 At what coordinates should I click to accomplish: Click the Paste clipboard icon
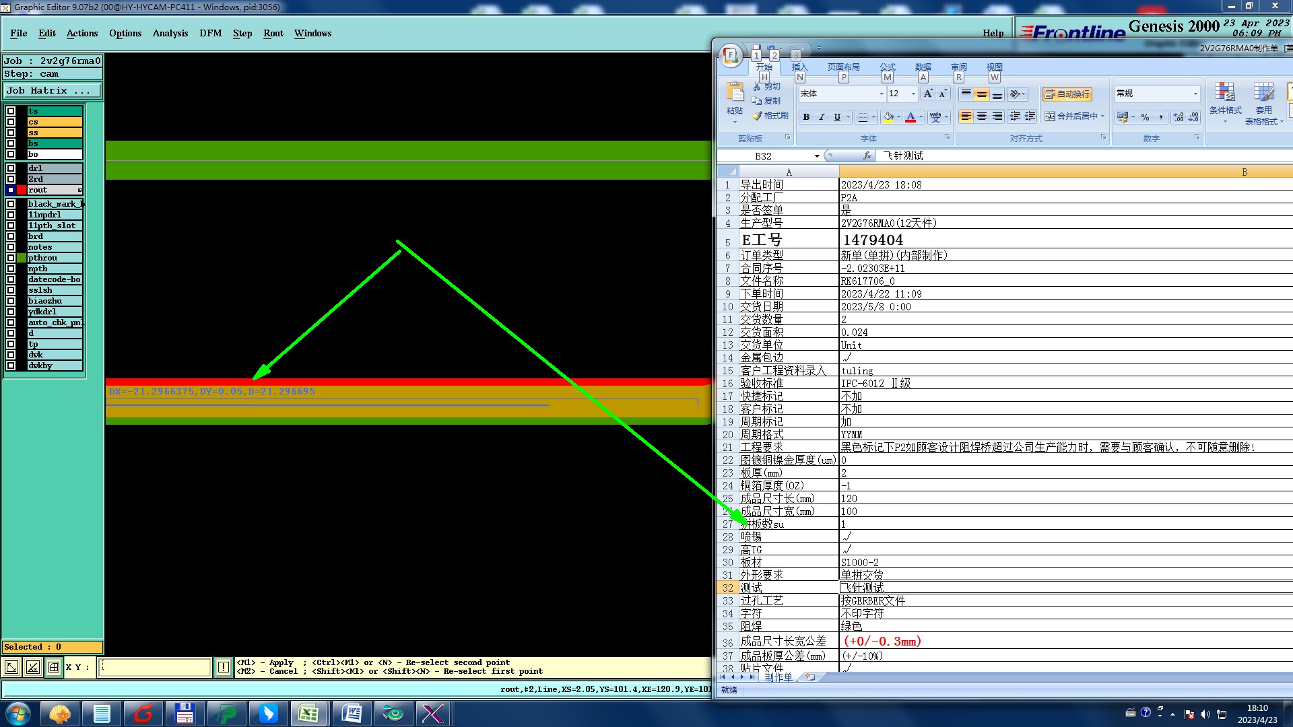734,94
